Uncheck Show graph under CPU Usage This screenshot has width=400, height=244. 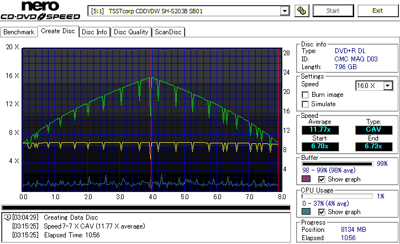pyautogui.click(x=322, y=212)
